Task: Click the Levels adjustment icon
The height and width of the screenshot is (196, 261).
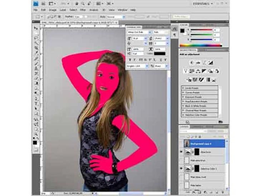Action: point(198,62)
